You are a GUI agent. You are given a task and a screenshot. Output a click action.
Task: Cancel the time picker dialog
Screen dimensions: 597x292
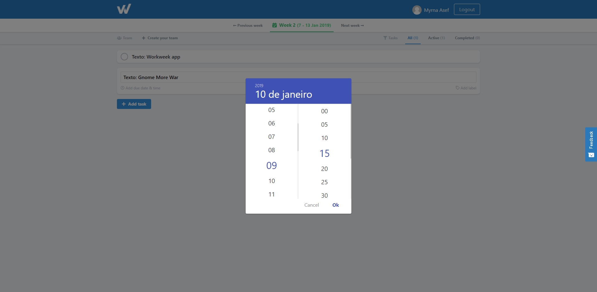click(311, 205)
